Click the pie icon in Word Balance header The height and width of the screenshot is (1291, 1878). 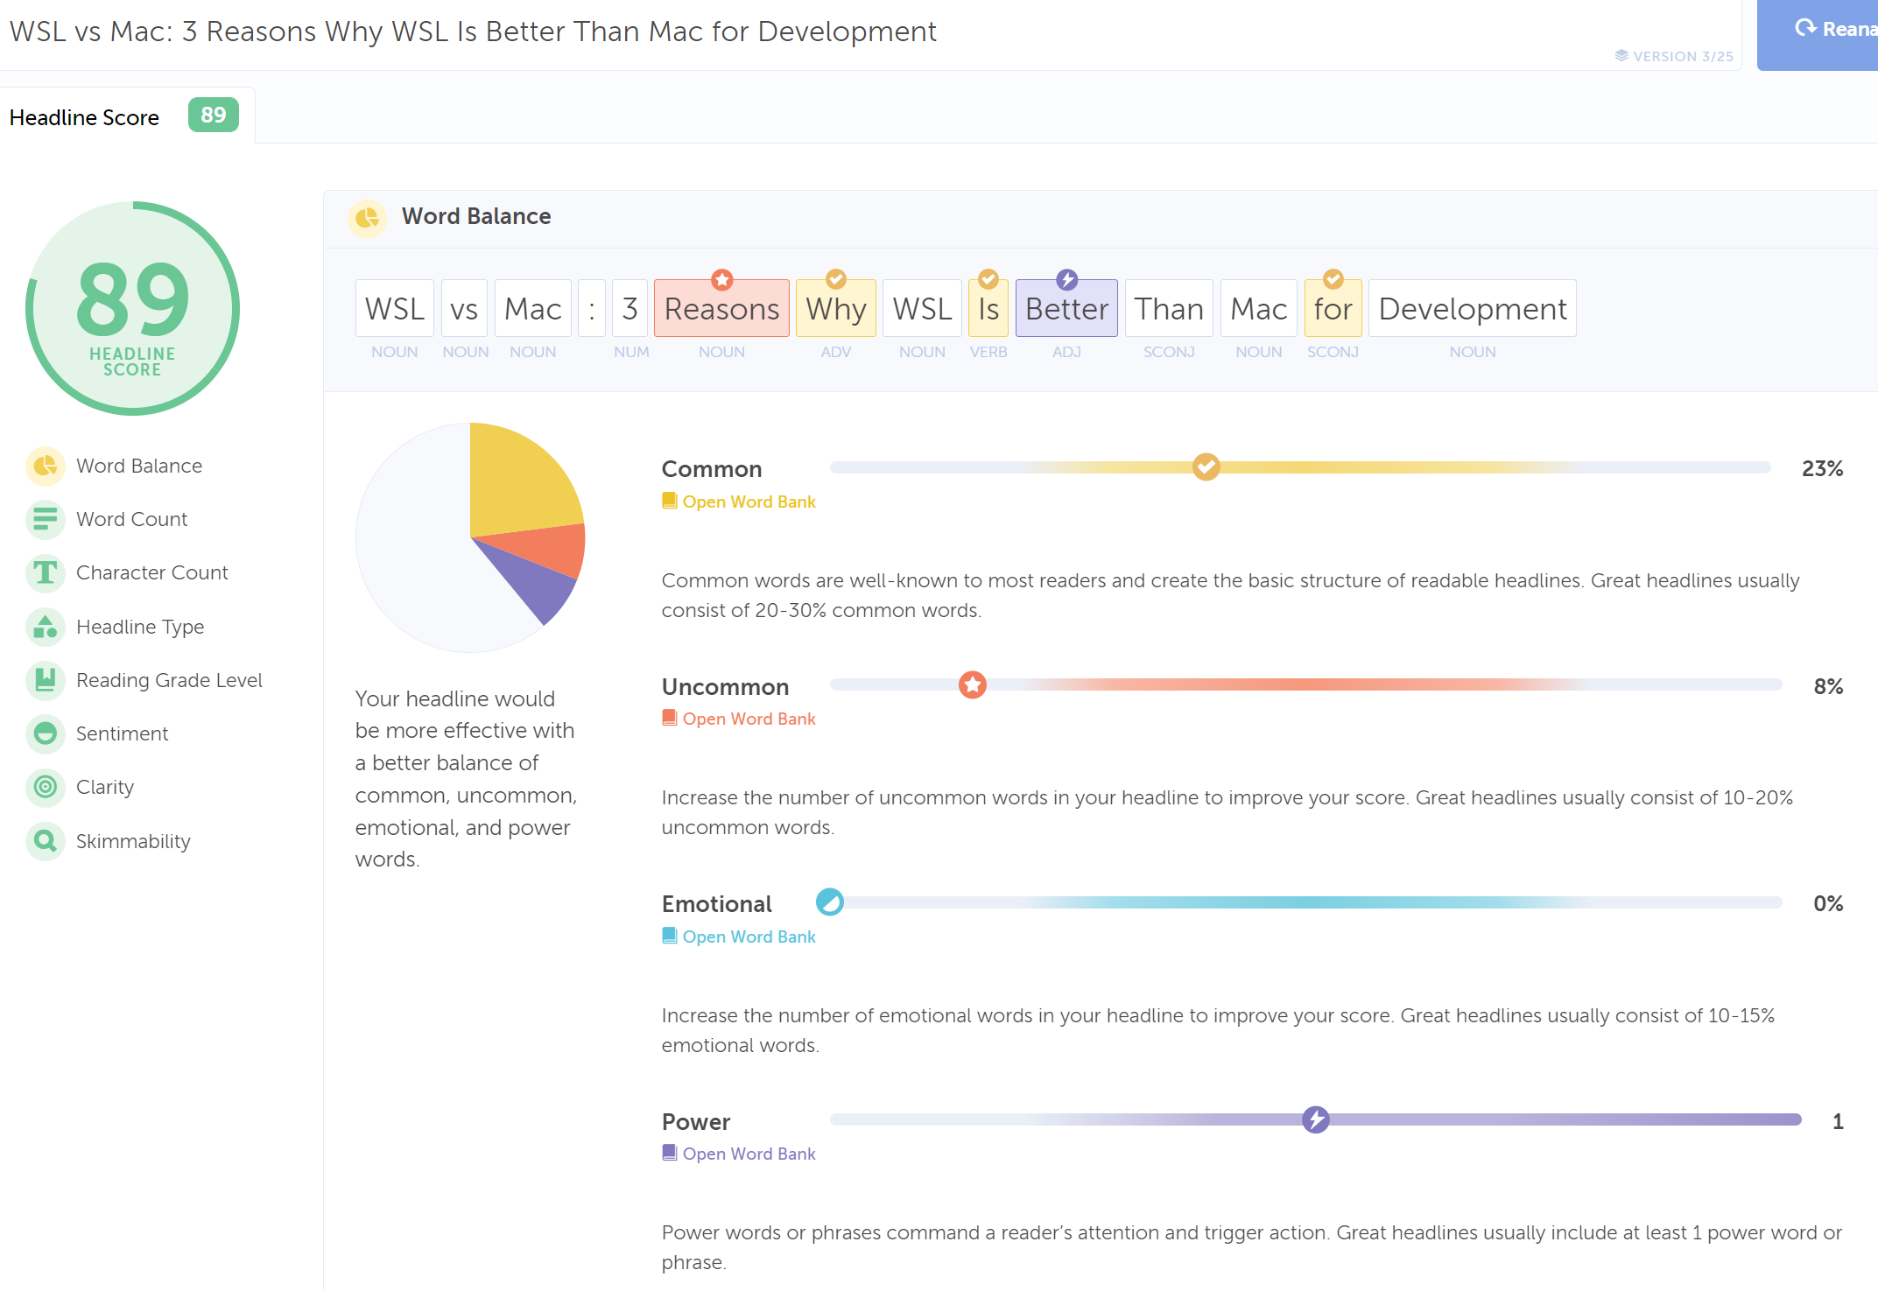[x=367, y=217]
